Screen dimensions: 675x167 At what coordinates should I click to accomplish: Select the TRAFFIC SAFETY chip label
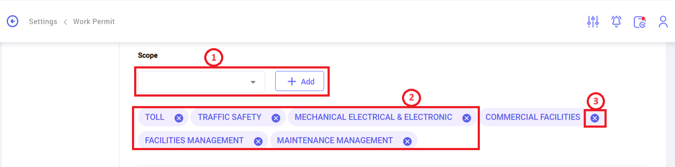click(229, 117)
